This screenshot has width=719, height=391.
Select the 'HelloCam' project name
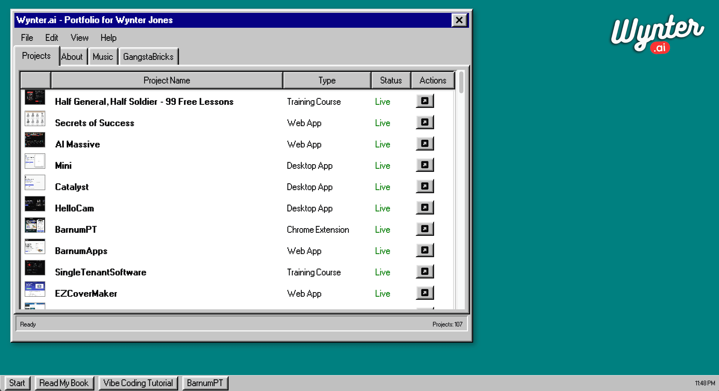tap(75, 208)
